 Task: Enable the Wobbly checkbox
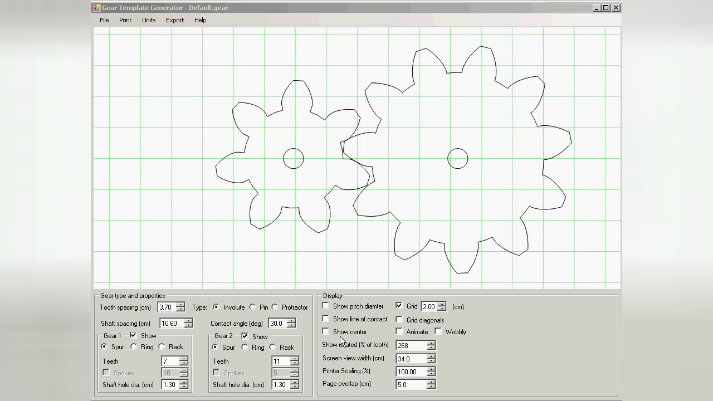438,331
